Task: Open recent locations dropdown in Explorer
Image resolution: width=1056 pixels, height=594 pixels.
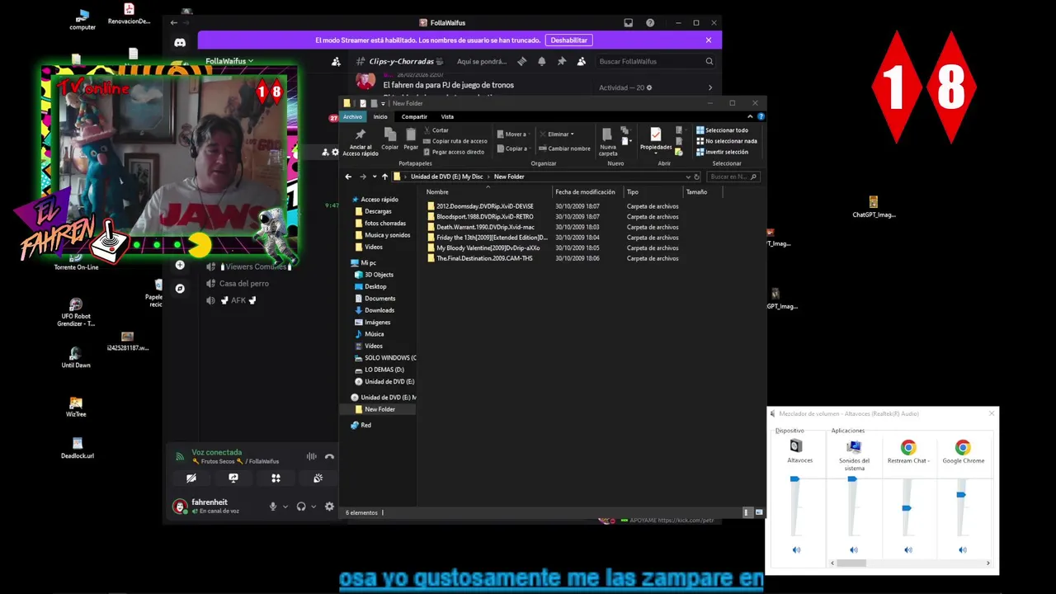Action: pyautogui.click(x=375, y=177)
